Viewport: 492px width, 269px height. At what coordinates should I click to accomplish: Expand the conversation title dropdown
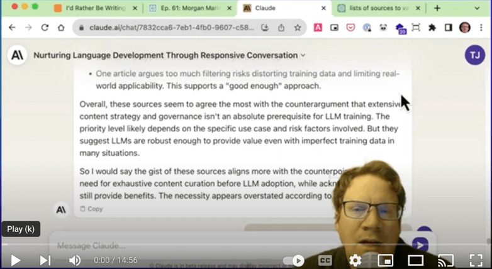click(303, 55)
